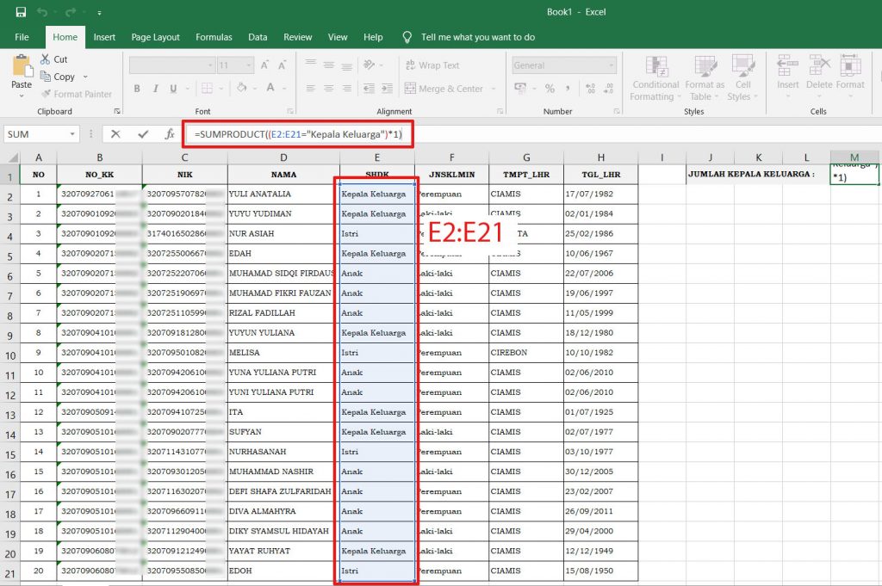Expand the Merge & Center dropdown arrow
The height and width of the screenshot is (586, 882).
(494, 89)
